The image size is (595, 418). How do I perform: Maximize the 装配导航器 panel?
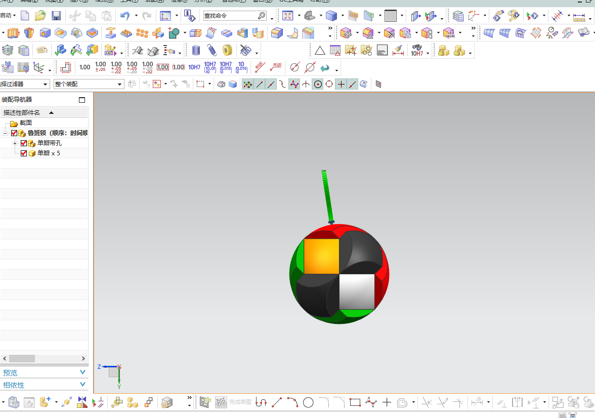[81, 100]
